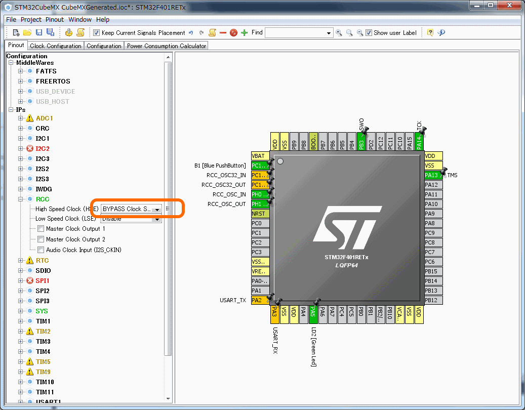Click the red minus icon in toolbar
Viewport: 525px width, 410px height.
(x=223, y=33)
